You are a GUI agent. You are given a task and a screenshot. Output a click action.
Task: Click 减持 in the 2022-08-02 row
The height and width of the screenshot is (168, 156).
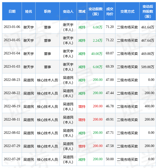pyautogui.click(x=82, y=133)
